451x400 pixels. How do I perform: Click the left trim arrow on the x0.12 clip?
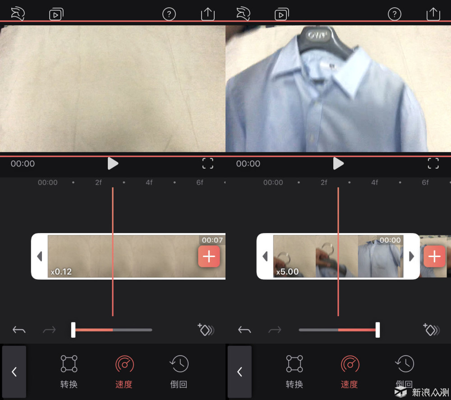tap(39, 256)
